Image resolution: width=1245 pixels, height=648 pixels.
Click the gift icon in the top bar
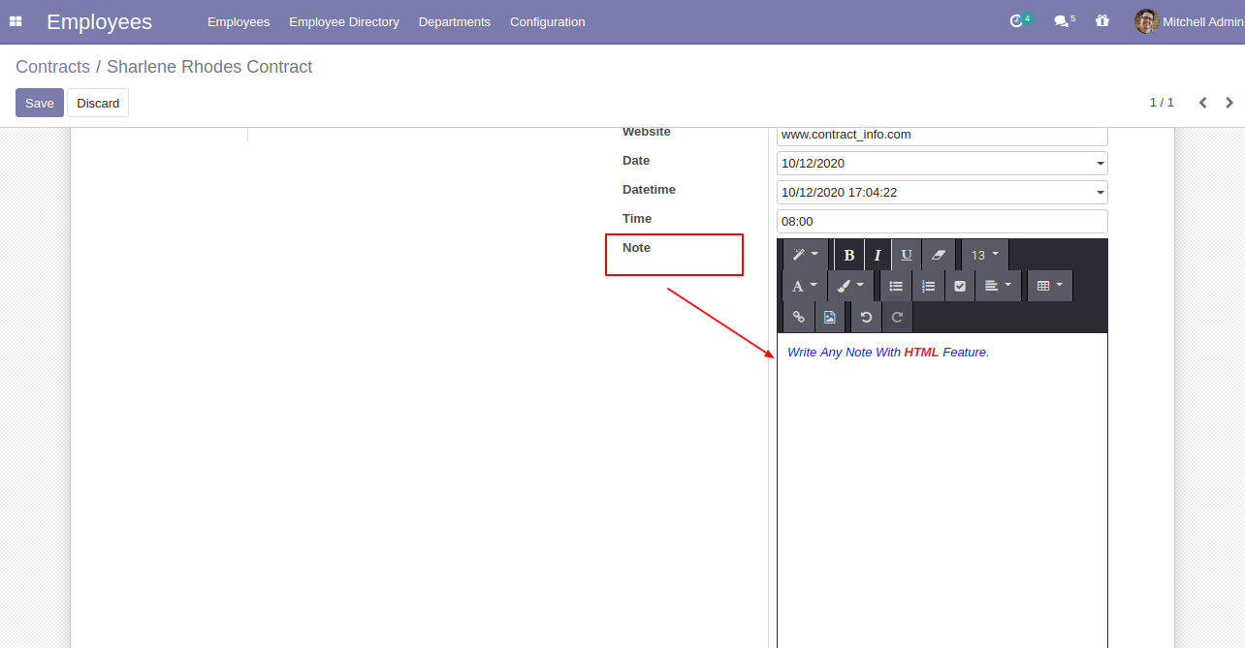pos(1102,20)
